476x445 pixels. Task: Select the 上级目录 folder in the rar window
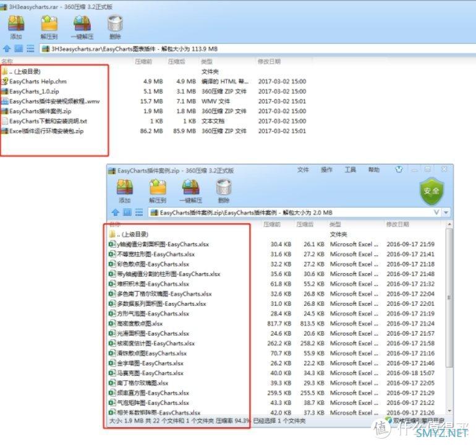21,72
